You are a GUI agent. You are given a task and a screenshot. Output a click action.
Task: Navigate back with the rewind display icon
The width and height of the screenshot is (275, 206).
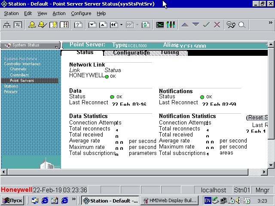point(114,25)
